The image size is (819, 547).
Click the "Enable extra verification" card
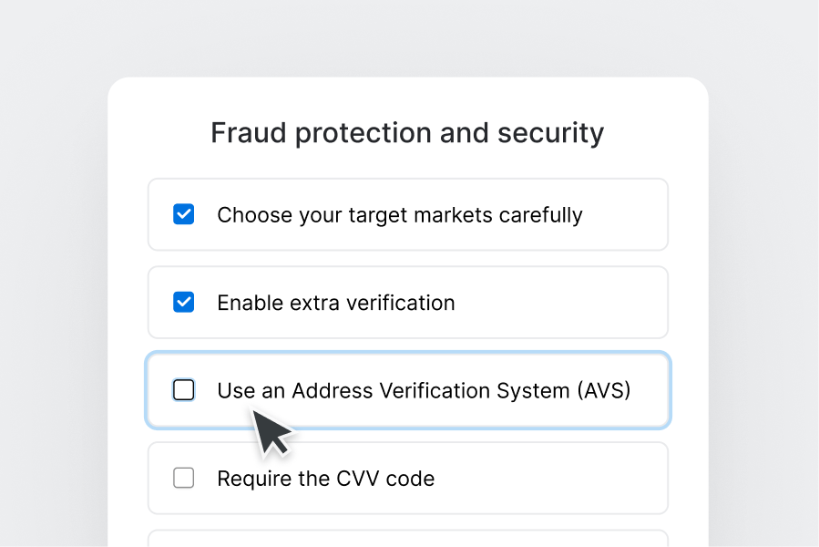point(407,302)
